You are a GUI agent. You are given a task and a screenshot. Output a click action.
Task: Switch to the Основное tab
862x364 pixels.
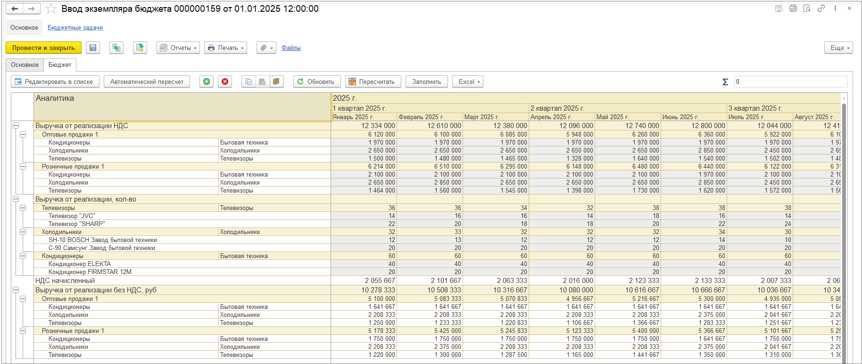point(25,65)
